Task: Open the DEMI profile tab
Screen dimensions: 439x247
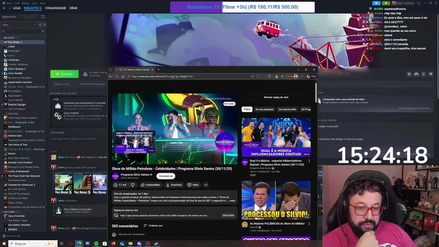Action: [x=73, y=8]
